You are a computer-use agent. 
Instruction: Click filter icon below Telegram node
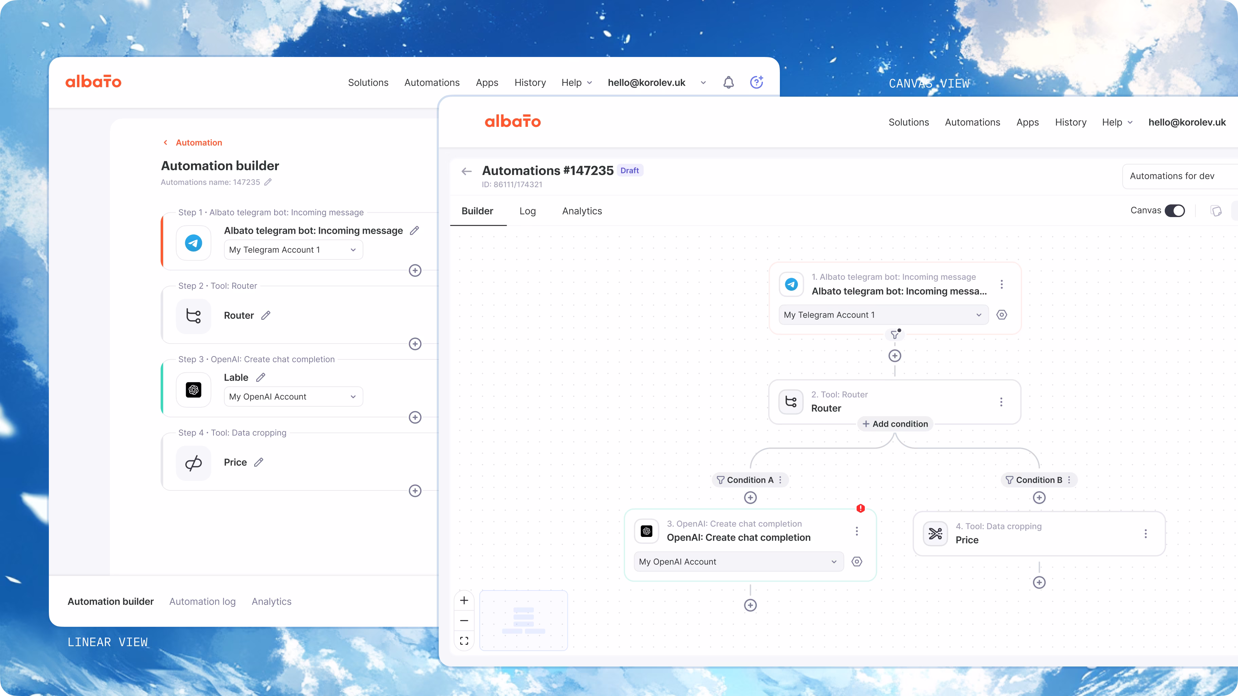click(x=894, y=335)
